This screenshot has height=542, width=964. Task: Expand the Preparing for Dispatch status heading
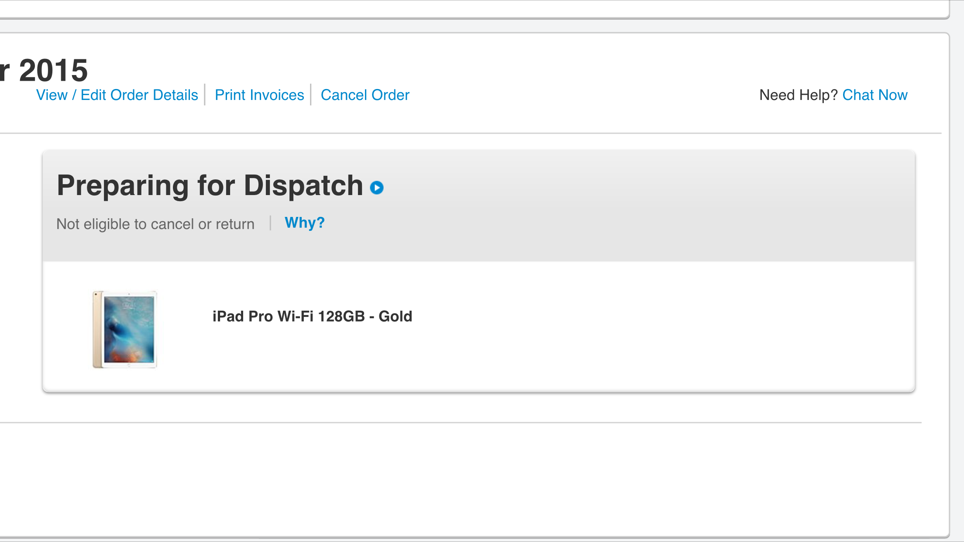(210, 185)
